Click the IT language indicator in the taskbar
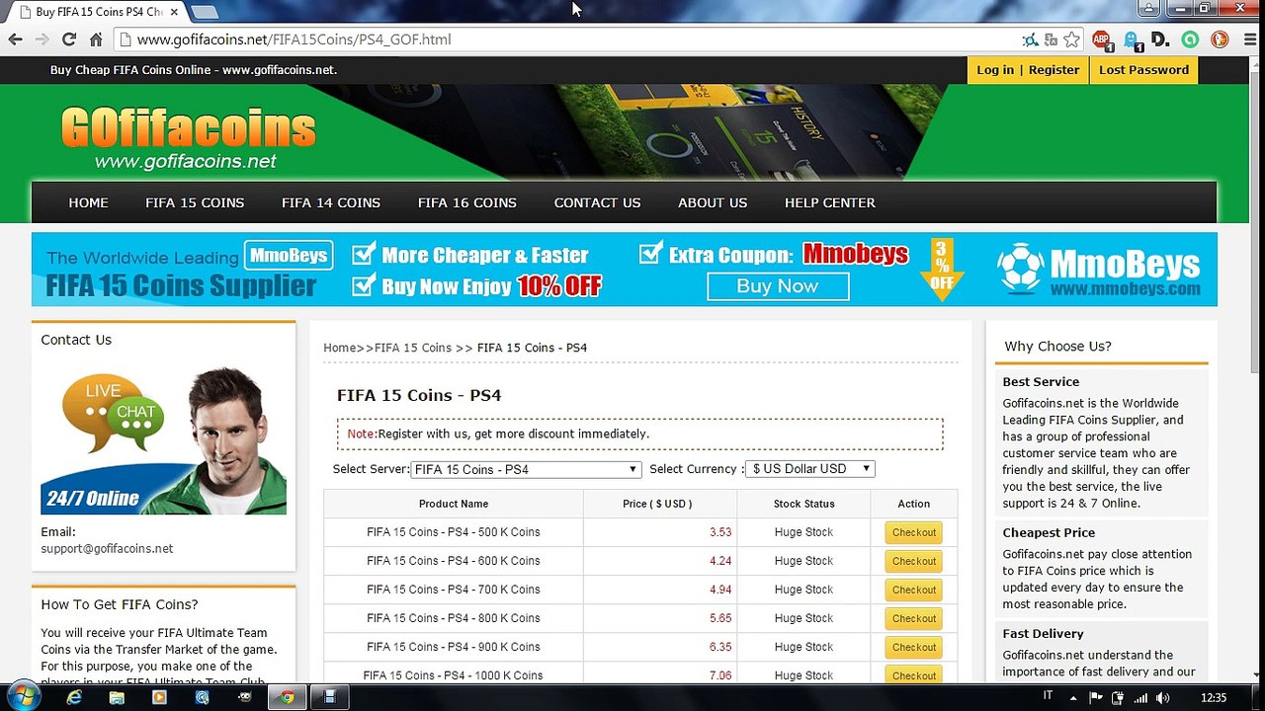Image resolution: width=1265 pixels, height=711 pixels. tap(1048, 697)
